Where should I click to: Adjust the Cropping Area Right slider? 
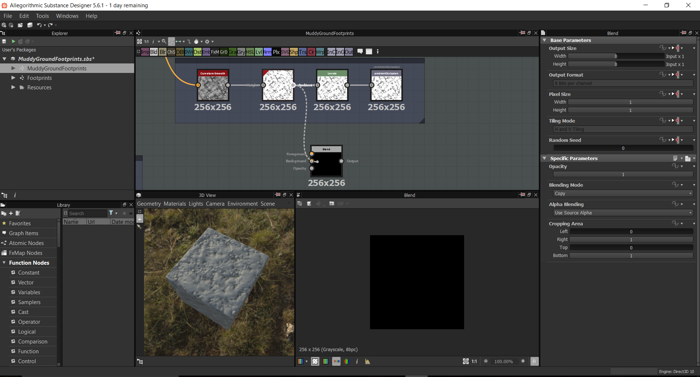(x=631, y=240)
